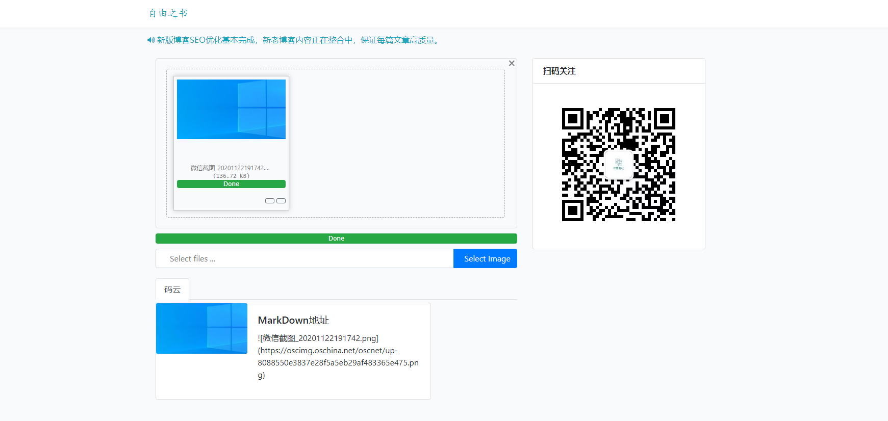888x421 pixels.
Task: Click file name 微信截图 20201122191742....
Action: tap(230, 168)
